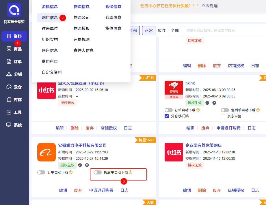Select 物流公司 in the menu
Viewport: 266px width, 205px height.
(x=81, y=18)
